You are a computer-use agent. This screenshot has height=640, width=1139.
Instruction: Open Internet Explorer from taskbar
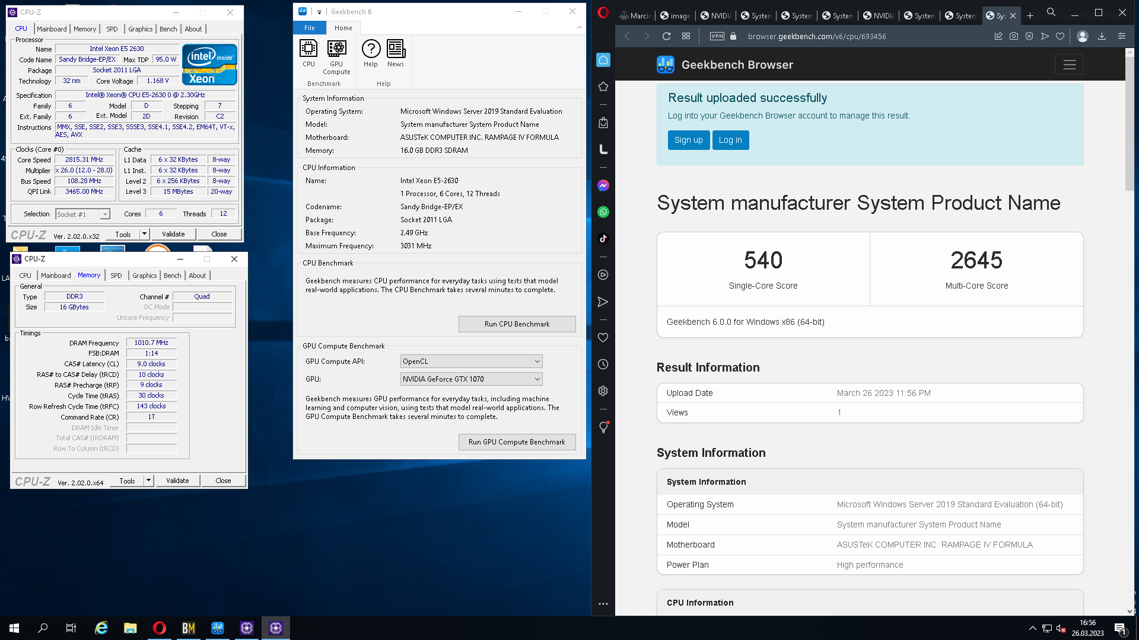coord(101,628)
